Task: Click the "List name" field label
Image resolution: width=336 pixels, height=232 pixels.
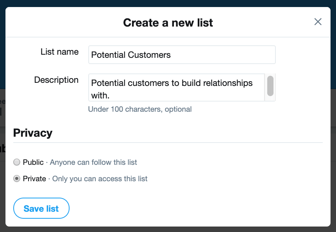Action: tap(59, 52)
